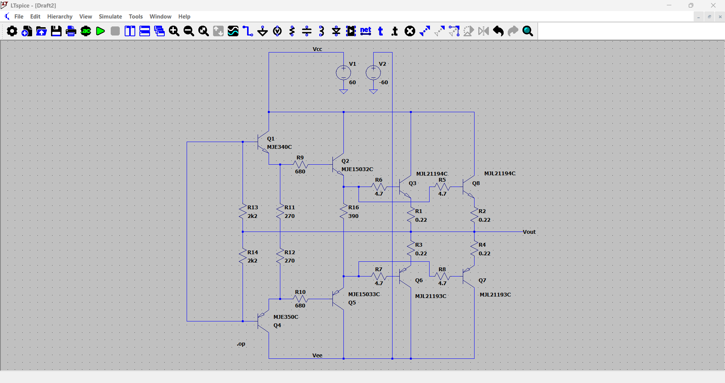
Task: Click the grayed Move tool
Action: point(439,31)
